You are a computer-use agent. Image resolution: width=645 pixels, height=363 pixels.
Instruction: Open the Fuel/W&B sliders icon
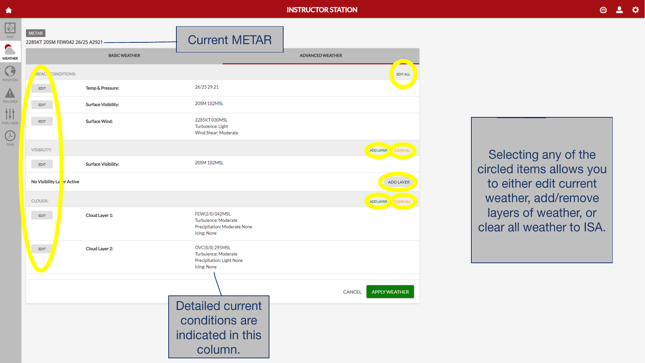click(10, 116)
